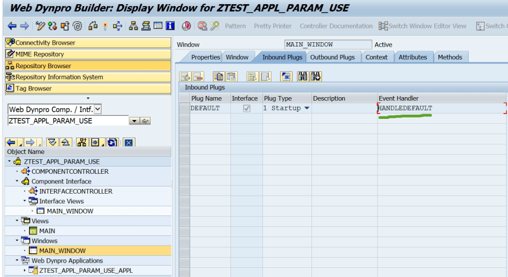Click the navigation stack icon
508x277 pixels.
146,26
